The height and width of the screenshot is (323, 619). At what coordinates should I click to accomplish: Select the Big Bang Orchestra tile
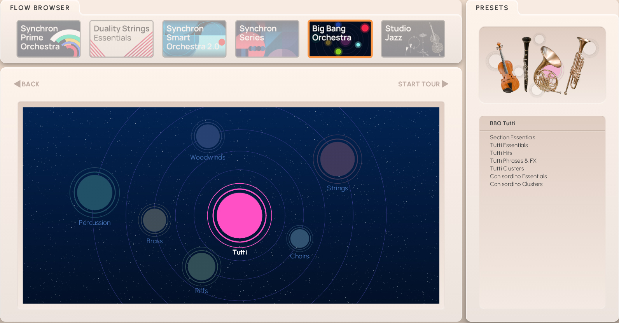point(340,39)
